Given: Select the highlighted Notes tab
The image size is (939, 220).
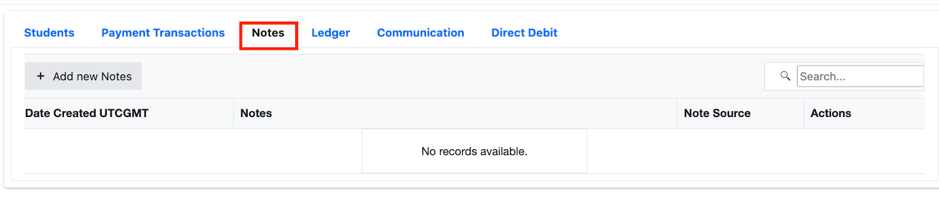Looking at the screenshot, I should pyautogui.click(x=268, y=33).
